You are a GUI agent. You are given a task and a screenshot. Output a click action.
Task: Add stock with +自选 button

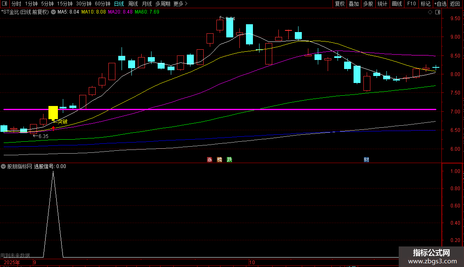(440, 4)
